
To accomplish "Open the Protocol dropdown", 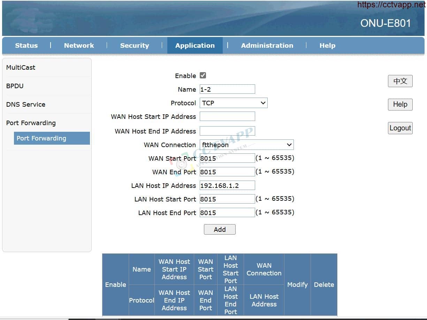I will point(234,103).
